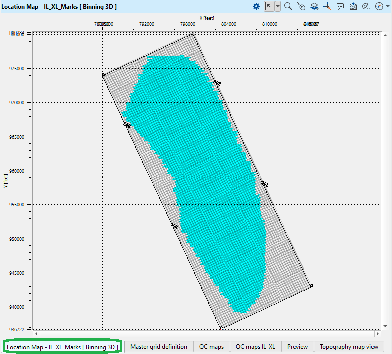Switch to the Master grid definition tab
392x354 pixels.
[158, 346]
